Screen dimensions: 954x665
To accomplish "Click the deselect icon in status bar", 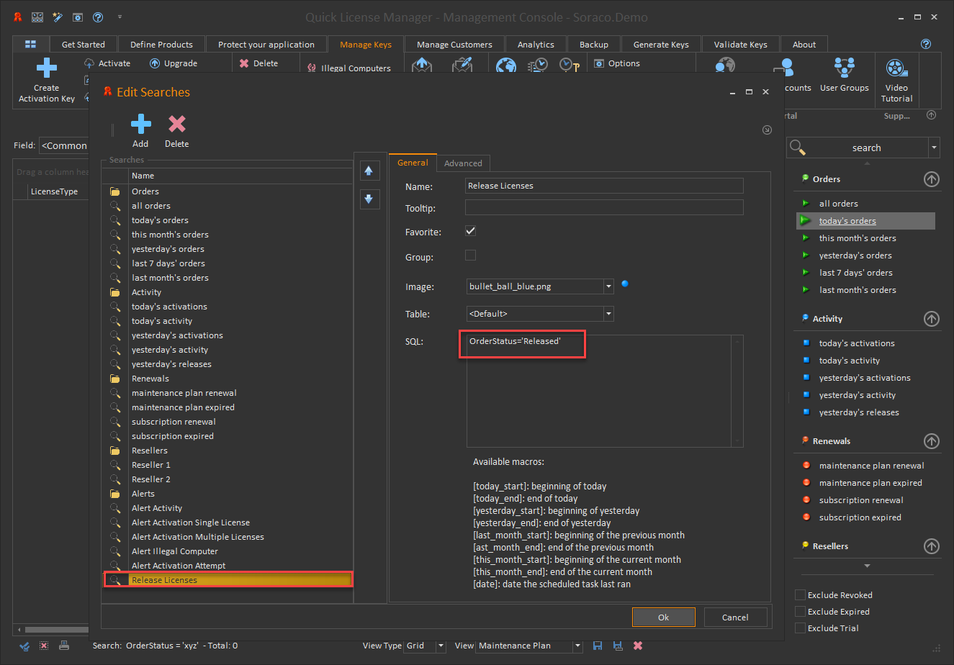I will 44,646.
